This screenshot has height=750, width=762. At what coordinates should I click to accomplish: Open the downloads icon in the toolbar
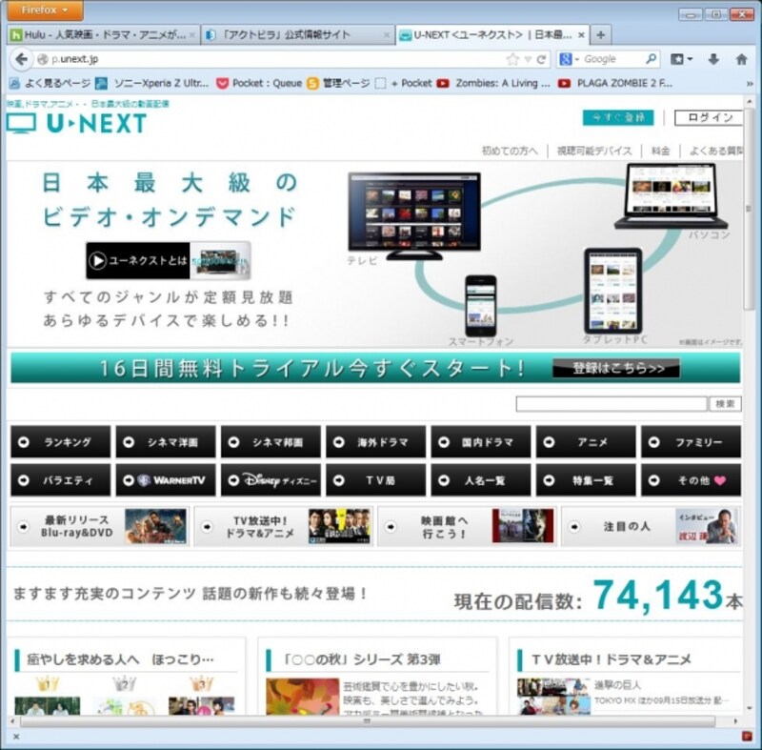(712, 57)
